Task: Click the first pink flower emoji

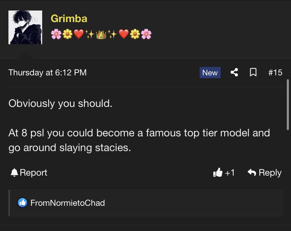Action: 56,34
